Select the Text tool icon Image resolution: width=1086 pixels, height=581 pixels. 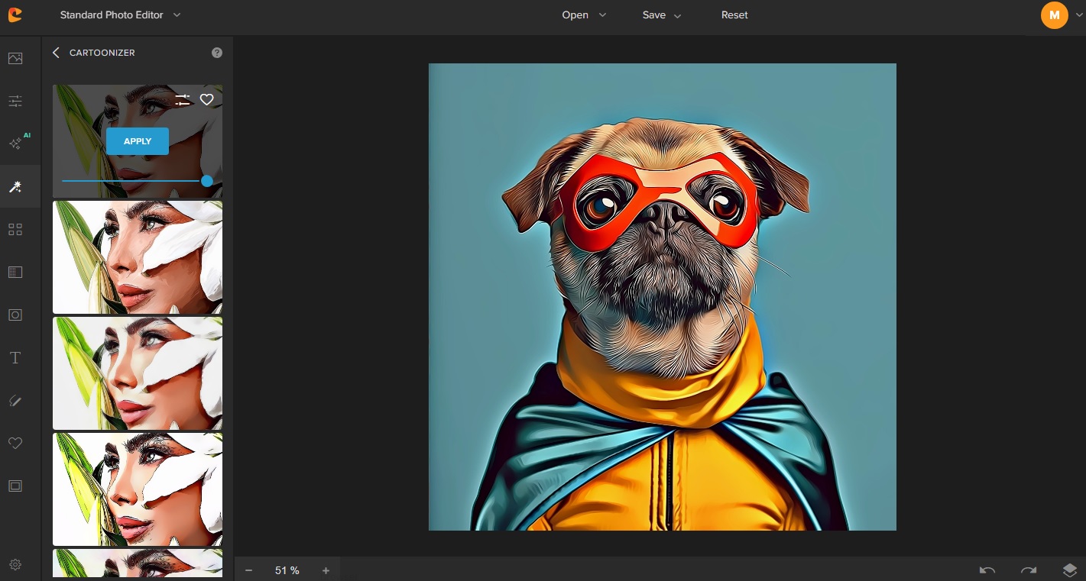(15, 358)
